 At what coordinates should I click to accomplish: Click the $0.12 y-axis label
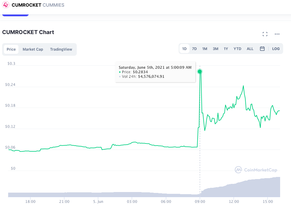(10, 127)
